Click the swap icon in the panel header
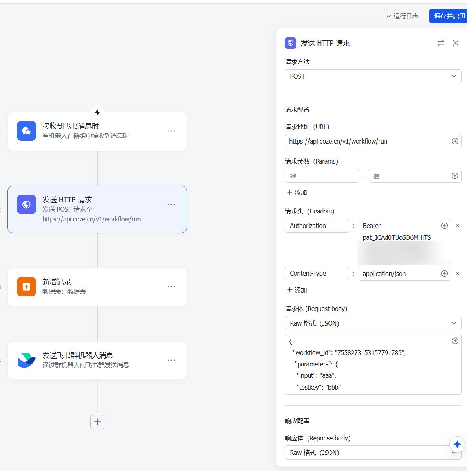This screenshot has width=467, height=471. (x=441, y=43)
